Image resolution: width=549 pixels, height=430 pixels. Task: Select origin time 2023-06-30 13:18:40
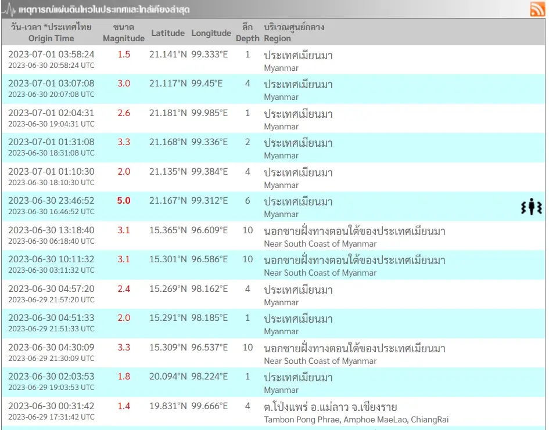coord(51,230)
